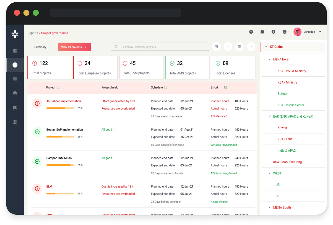This screenshot has width=333, height=225.
Task: Click the notification bell icon
Action: 262,32
